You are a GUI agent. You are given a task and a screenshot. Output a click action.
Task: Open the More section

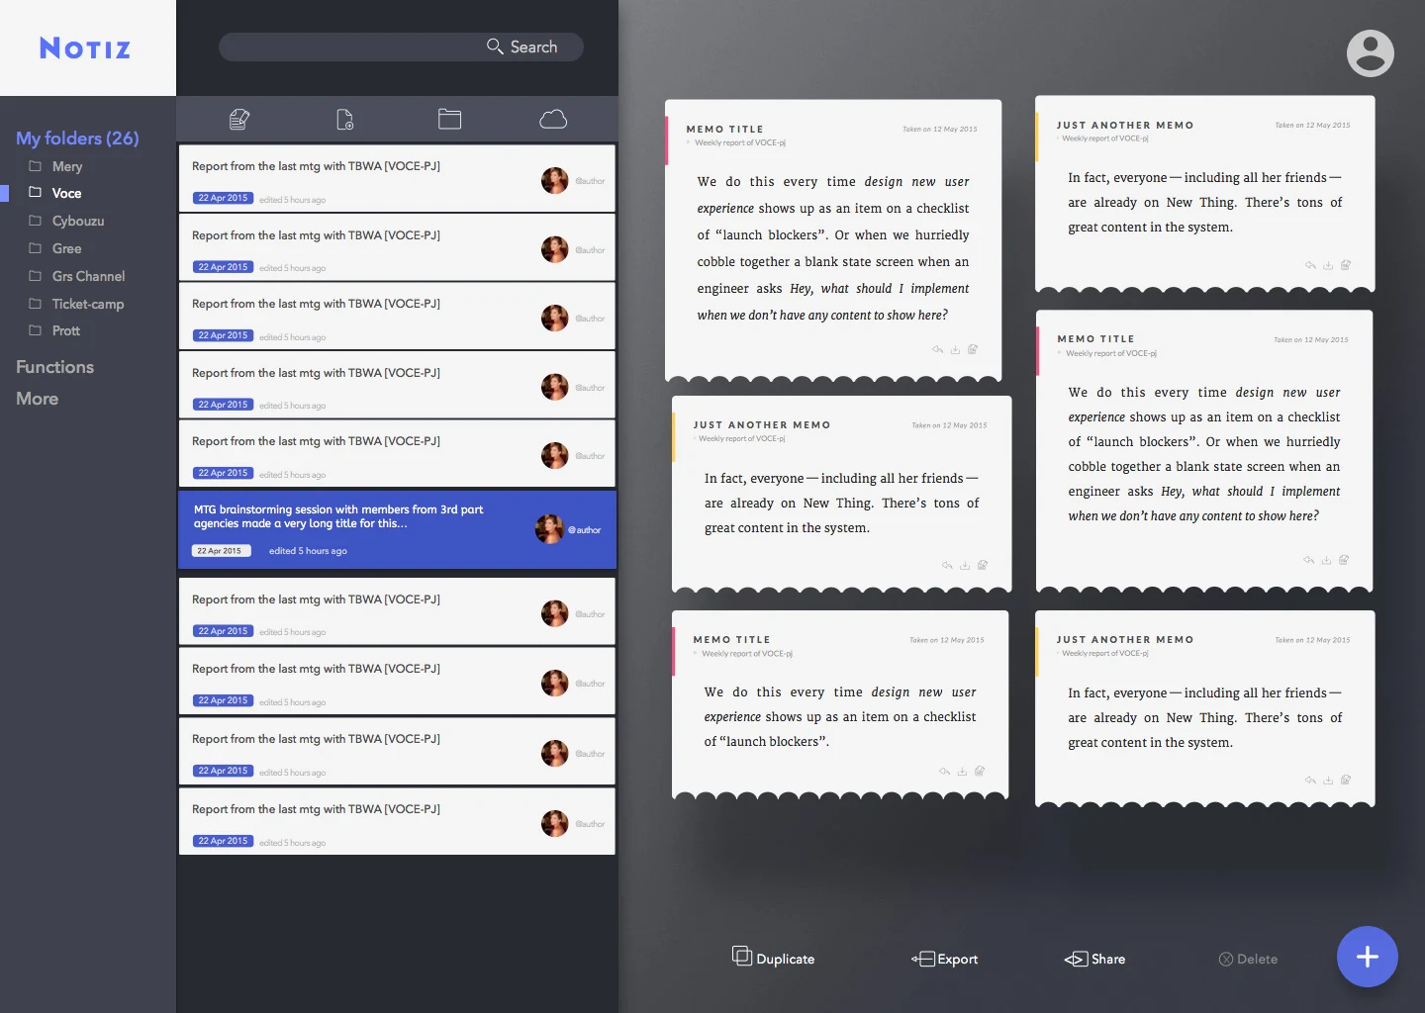38,399
